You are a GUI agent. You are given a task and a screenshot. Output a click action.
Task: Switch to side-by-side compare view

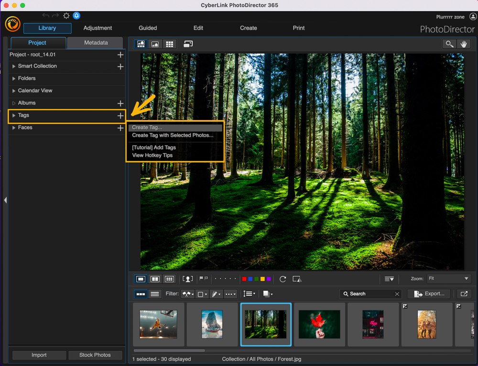155,279
